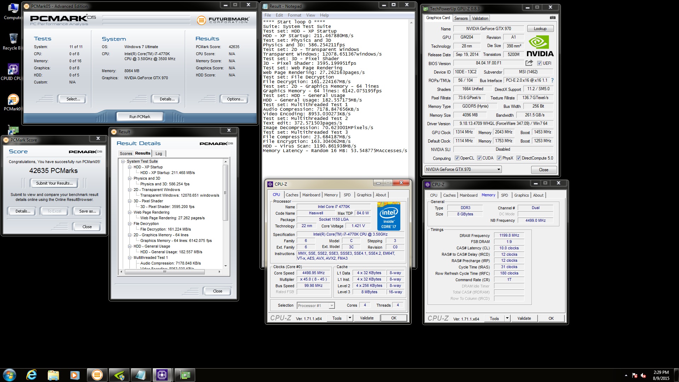This screenshot has width=679, height=382.
Task: Click the NVIDIA GeForce taskbar icon
Action: click(x=119, y=375)
